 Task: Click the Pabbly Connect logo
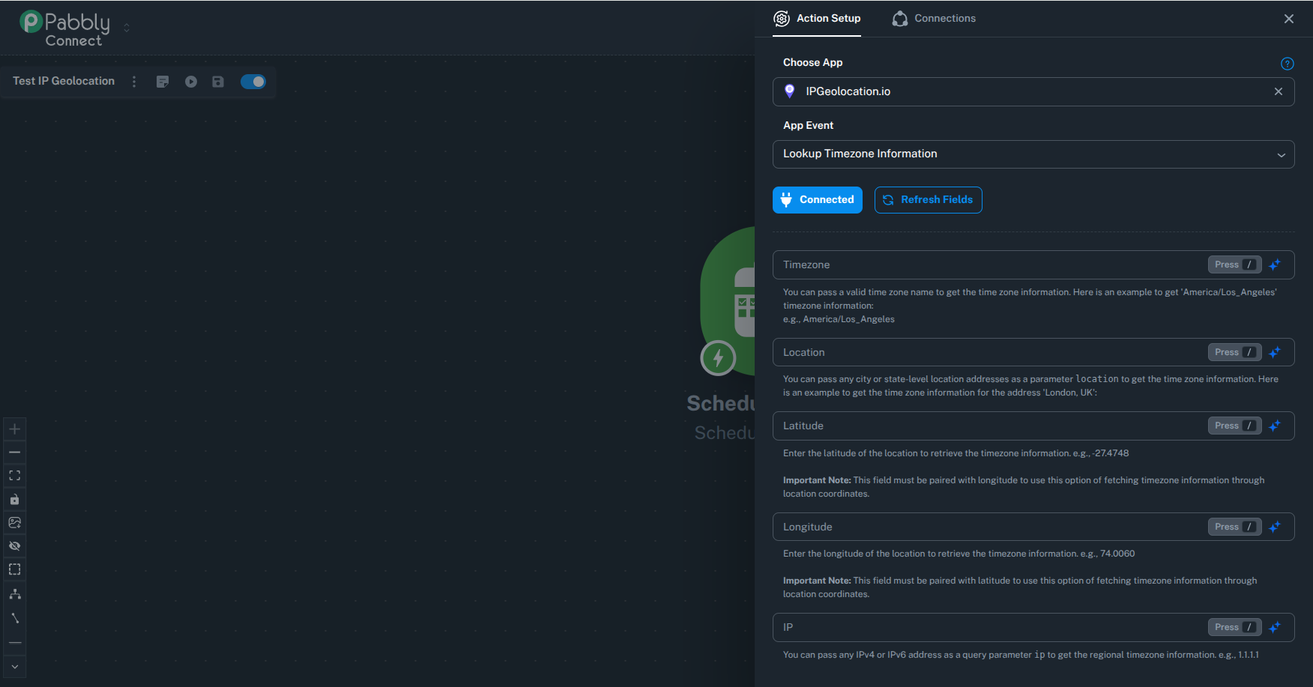pos(64,28)
